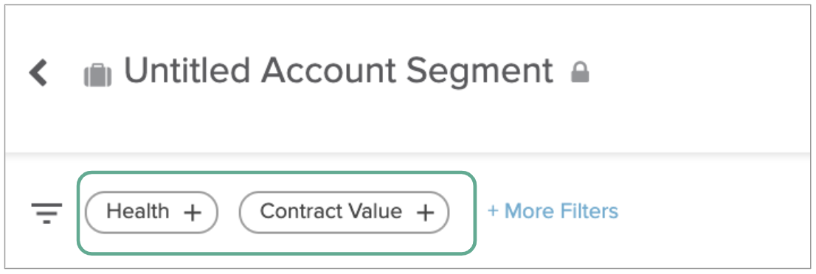The height and width of the screenshot is (274, 816).
Task: Open the filter lines icon
Action: click(x=46, y=213)
